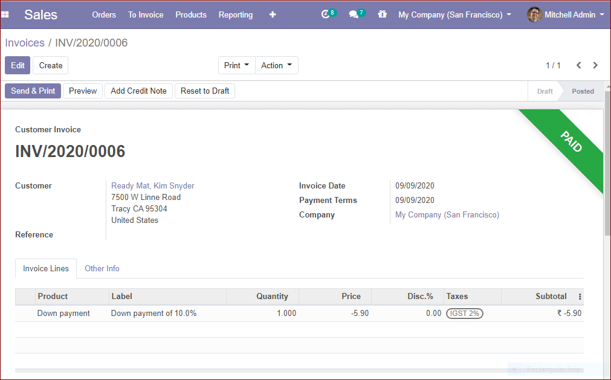Click Reset to Draft button
This screenshot has height=380, width=611.
coord(205,91)
